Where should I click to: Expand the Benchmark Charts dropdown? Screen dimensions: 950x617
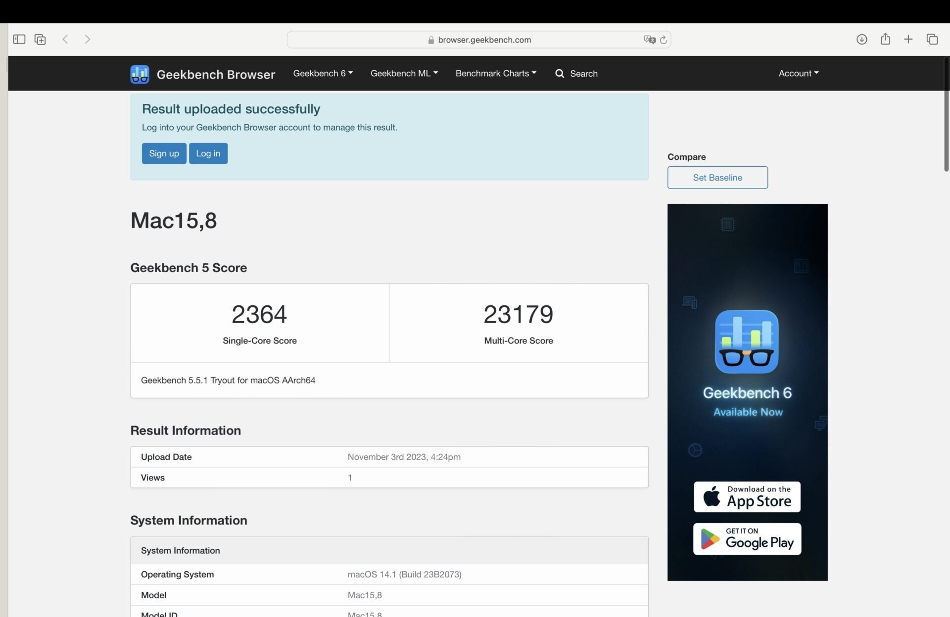point(495,73)
